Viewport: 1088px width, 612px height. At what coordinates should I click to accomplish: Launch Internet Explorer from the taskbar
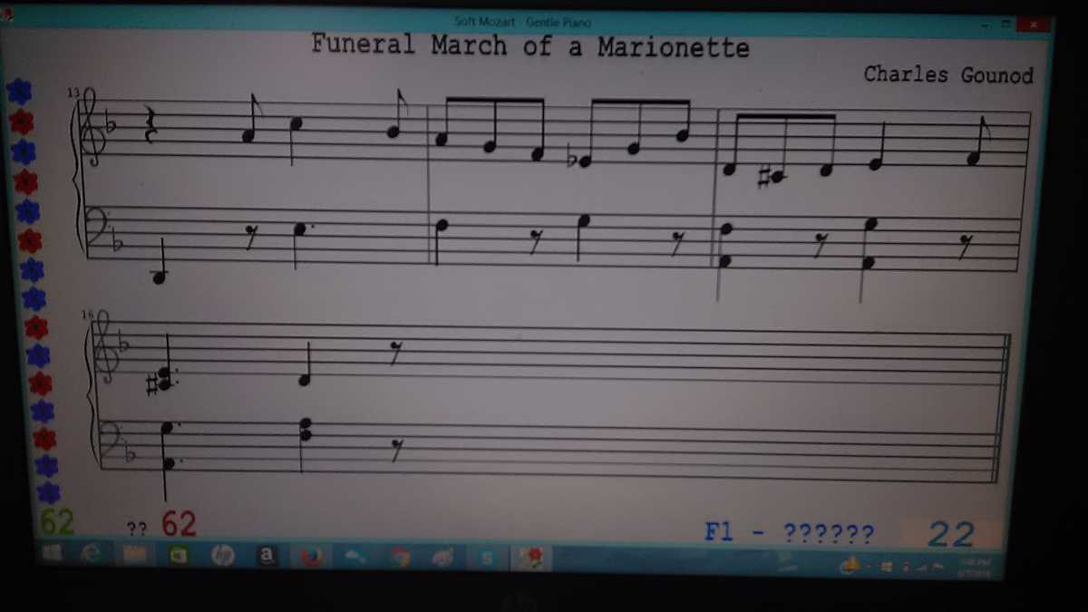pyautogui.click(x=92, y=553)
